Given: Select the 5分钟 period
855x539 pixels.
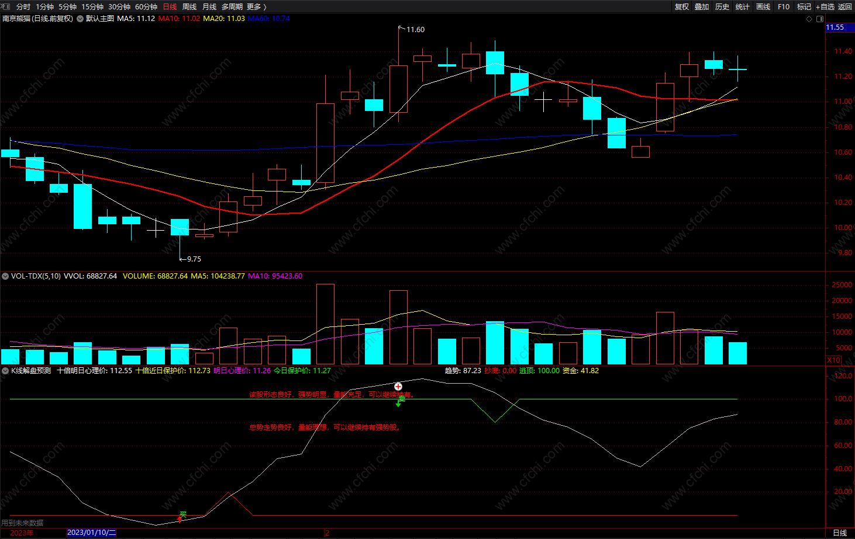Looking at the screenshot, I should coord(68,6).
